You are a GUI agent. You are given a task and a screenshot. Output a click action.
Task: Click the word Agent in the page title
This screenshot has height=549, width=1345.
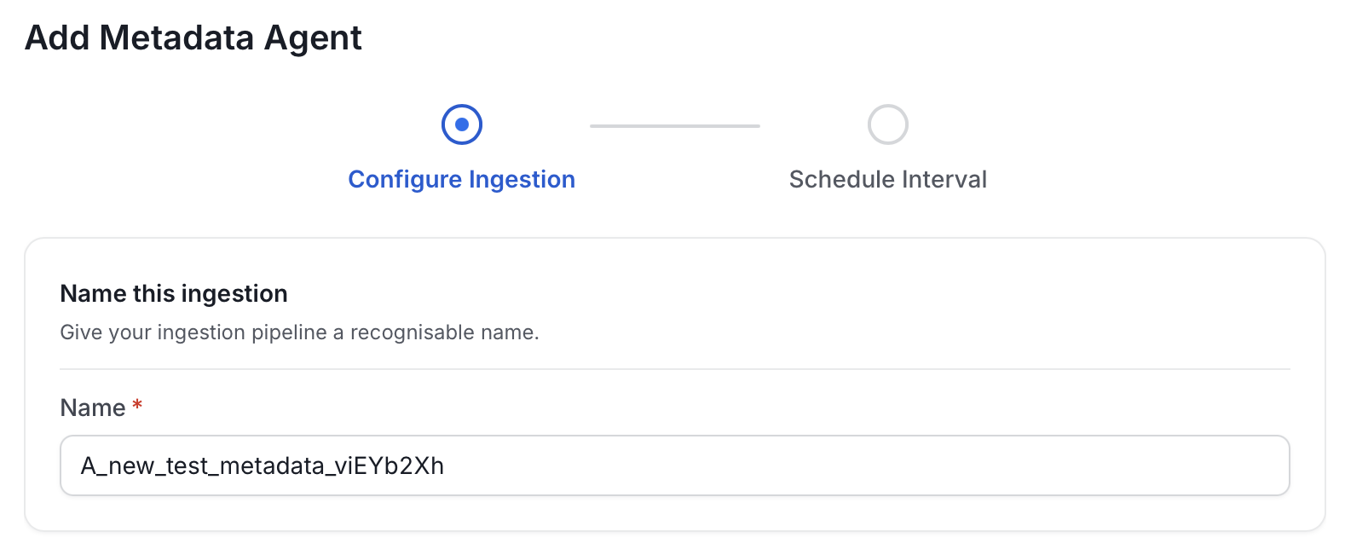click(x=313, y=39)
